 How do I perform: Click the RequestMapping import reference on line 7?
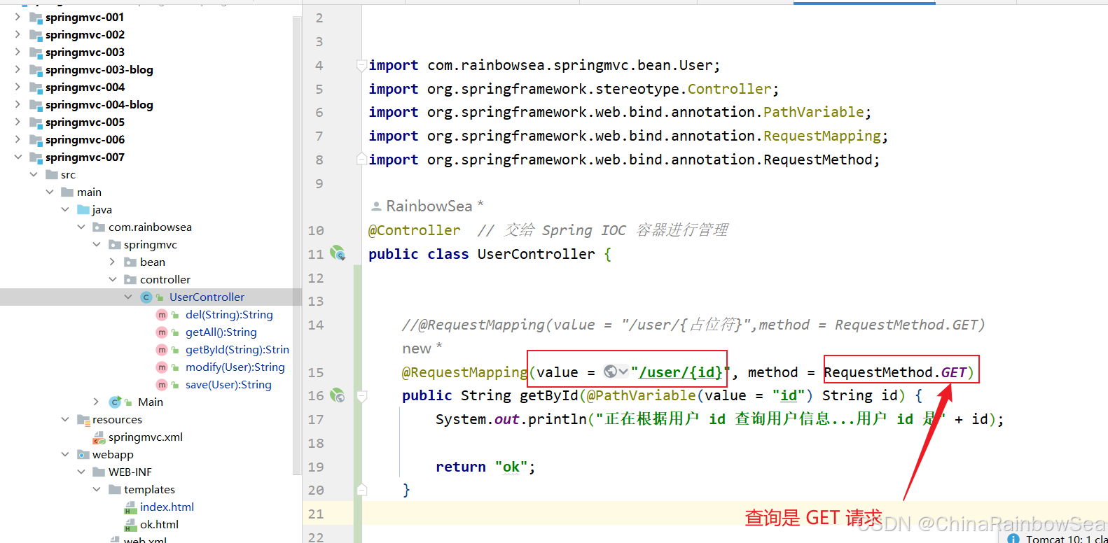pos(822,136)
